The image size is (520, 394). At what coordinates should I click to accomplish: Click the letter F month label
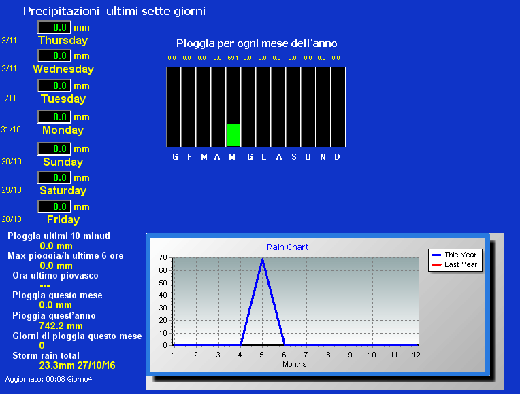tap(190, 157)
